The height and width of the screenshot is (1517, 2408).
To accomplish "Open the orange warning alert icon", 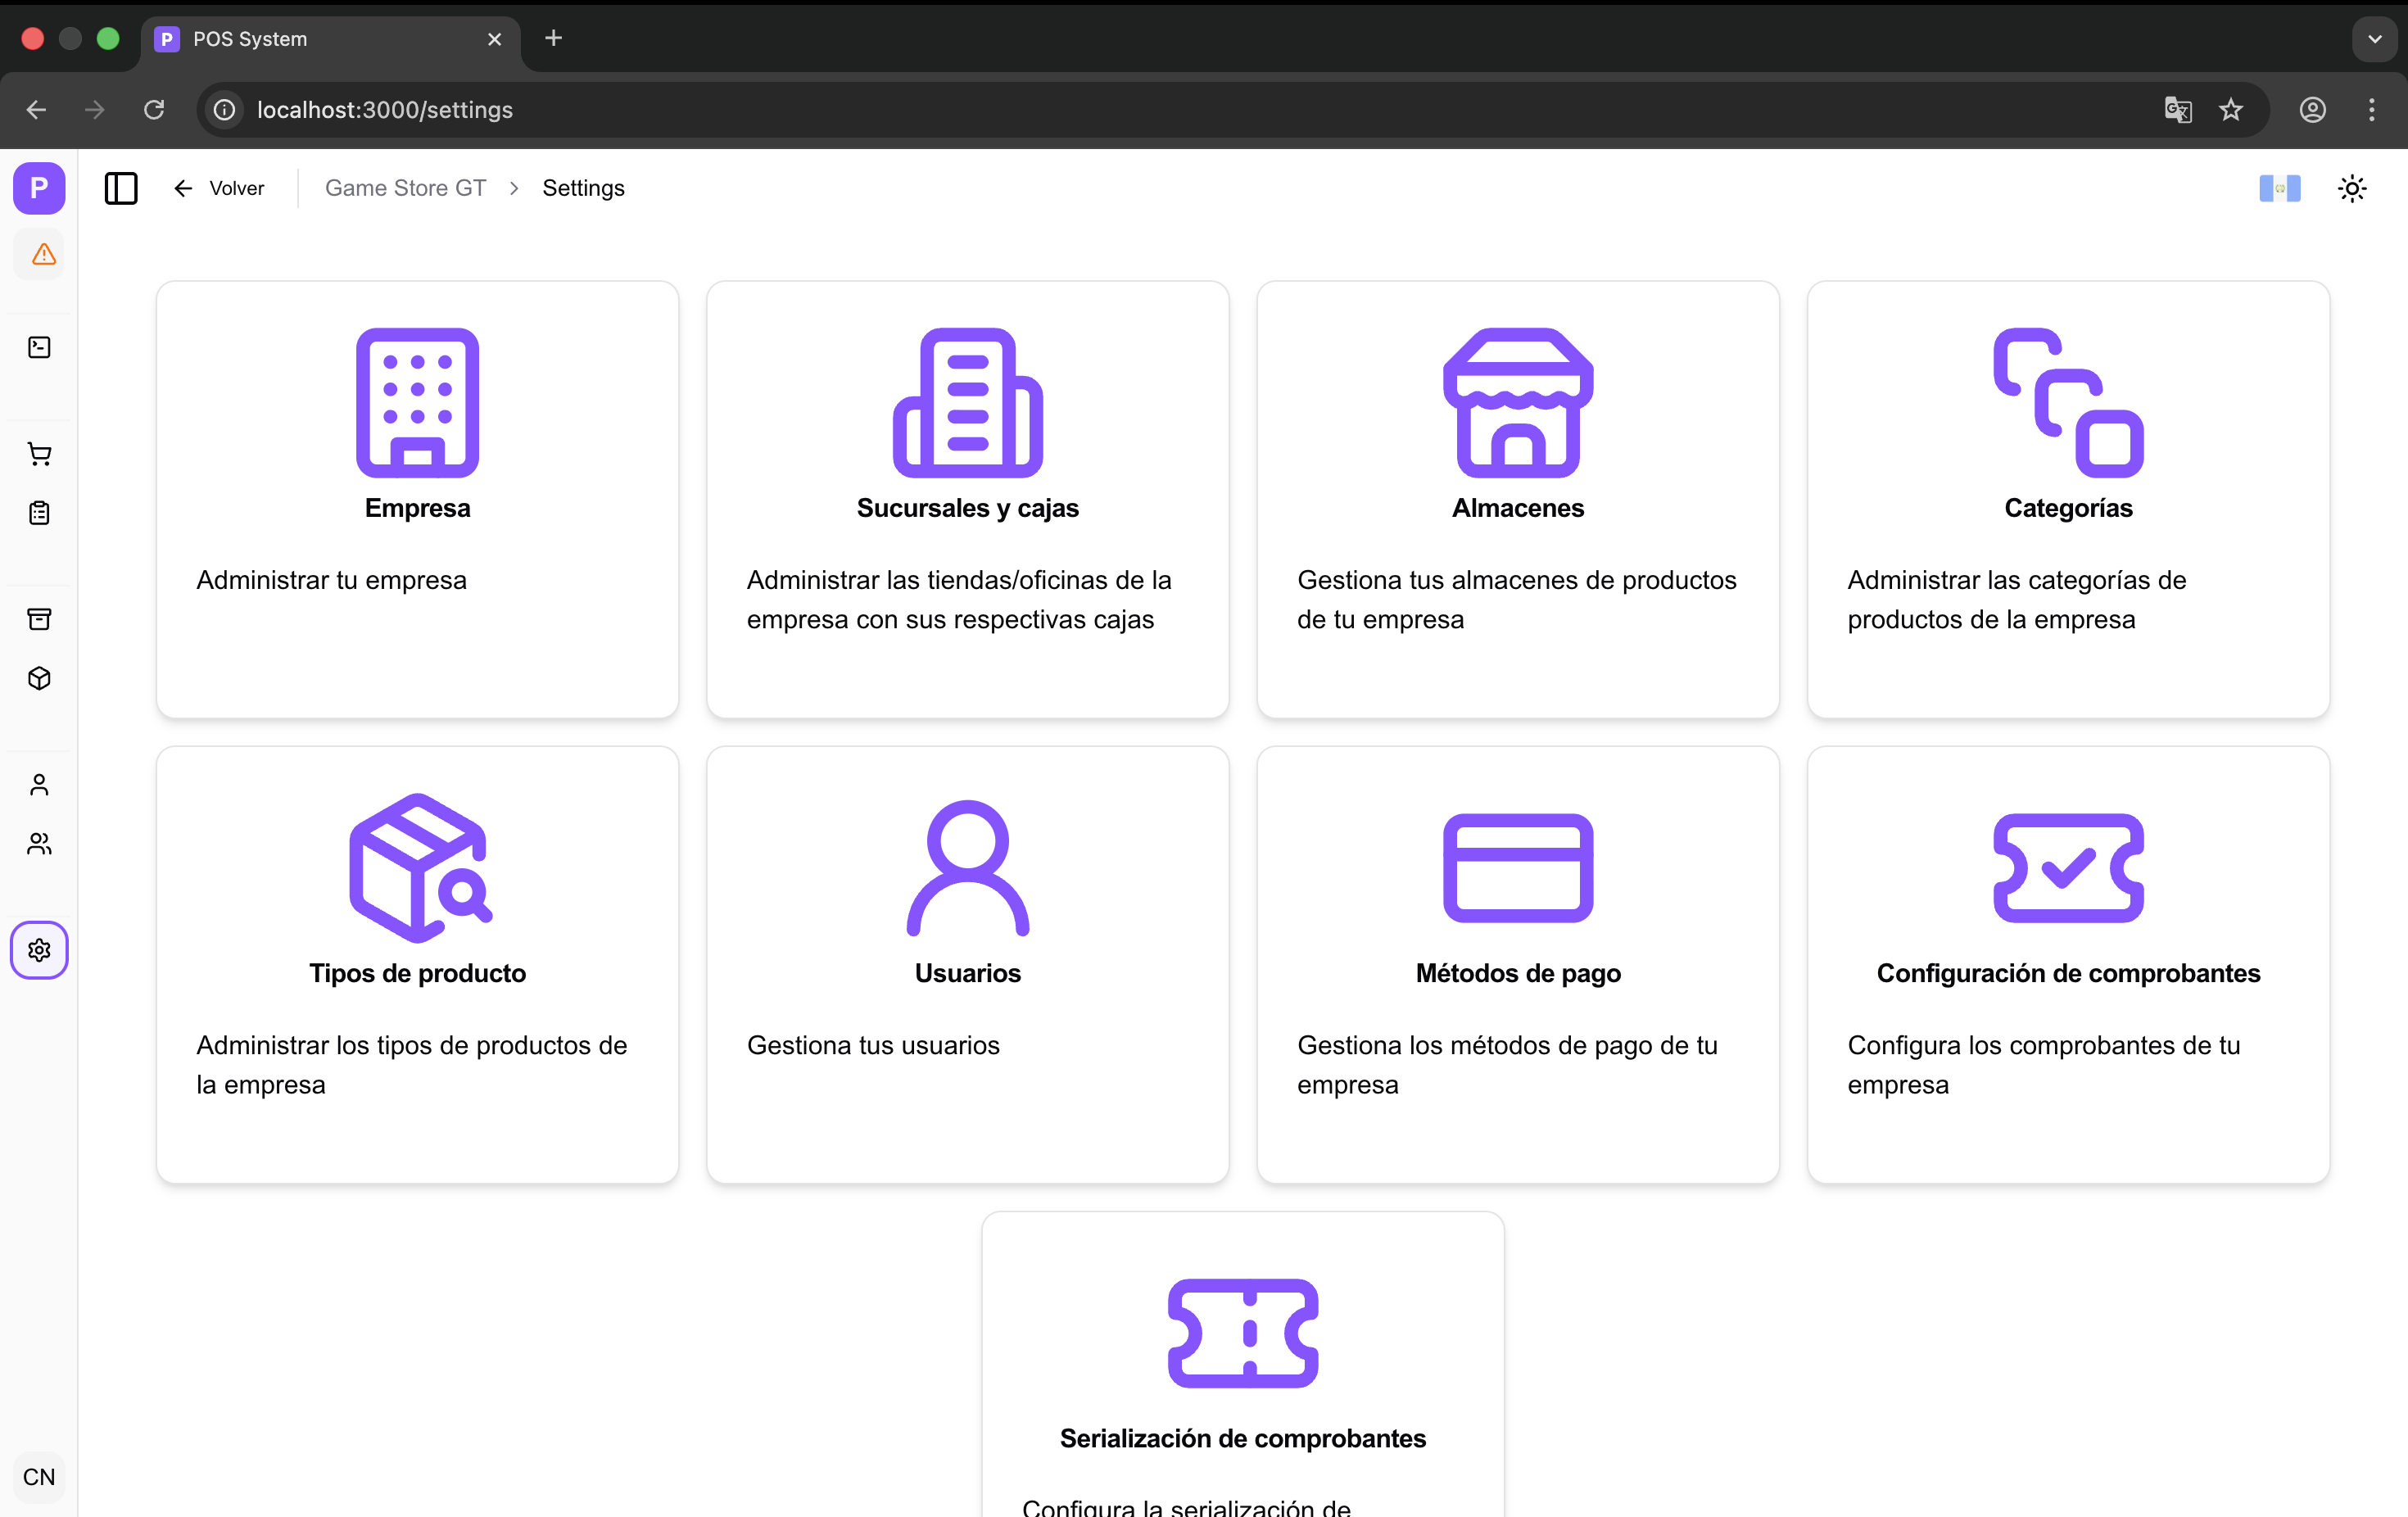I will [x=43, y=254].
